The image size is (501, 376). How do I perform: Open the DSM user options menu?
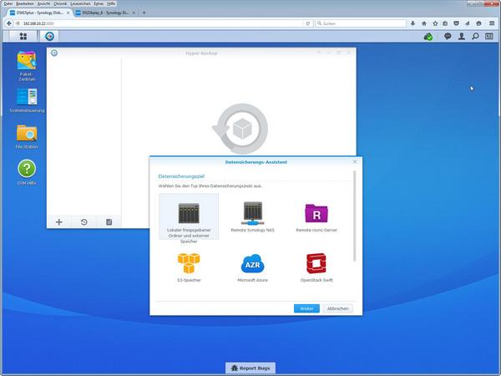pyautogui.click(x=462, y=36)
